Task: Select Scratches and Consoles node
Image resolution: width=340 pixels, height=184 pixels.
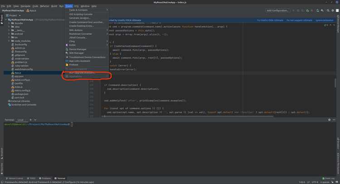Action: [x=24, y=105]
